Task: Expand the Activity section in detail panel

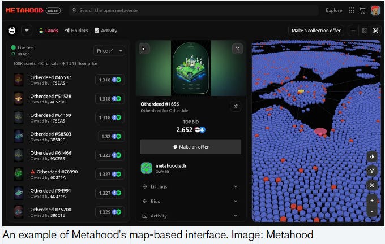Action: [191, 216]
